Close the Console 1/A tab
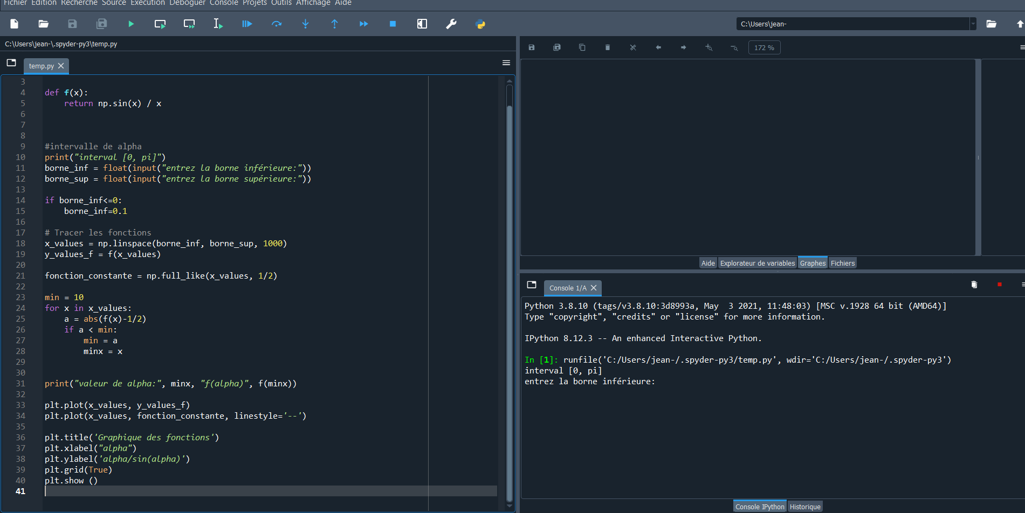1025x513 pixels. click(x=594, y=288)
